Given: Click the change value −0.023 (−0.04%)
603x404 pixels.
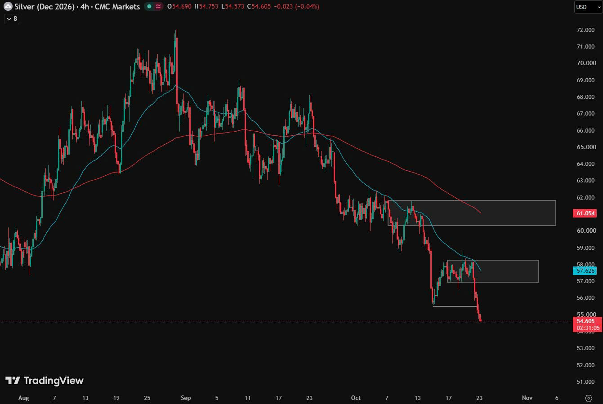Looking at the screenshot, I should pyautogui.click(x=296, y=6).
